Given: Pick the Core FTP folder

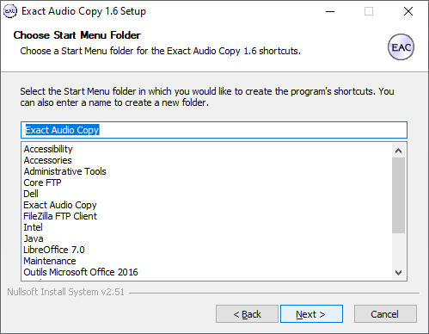Looking at the screenshot, I should point(42,182).
